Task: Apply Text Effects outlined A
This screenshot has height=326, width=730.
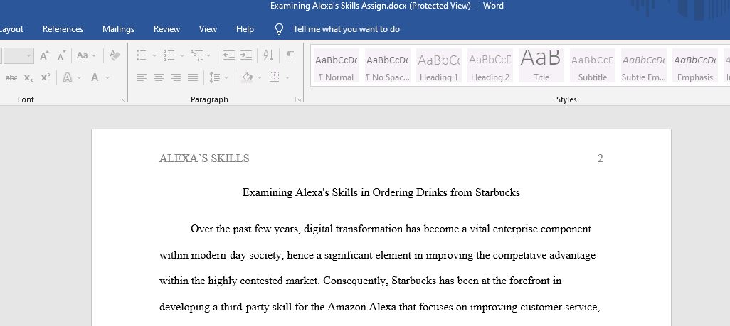Action: click(68, 77)
